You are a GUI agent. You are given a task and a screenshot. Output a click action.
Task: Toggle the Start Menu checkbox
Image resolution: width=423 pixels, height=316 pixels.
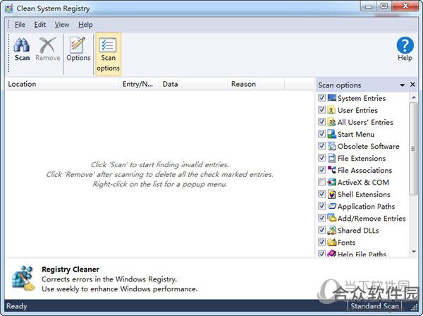321,134
